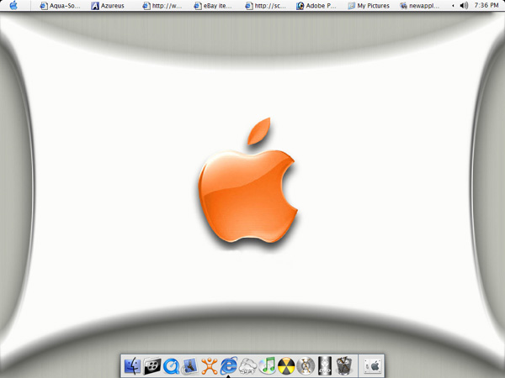Launch the black movie folder dock icon

(151, 365)
